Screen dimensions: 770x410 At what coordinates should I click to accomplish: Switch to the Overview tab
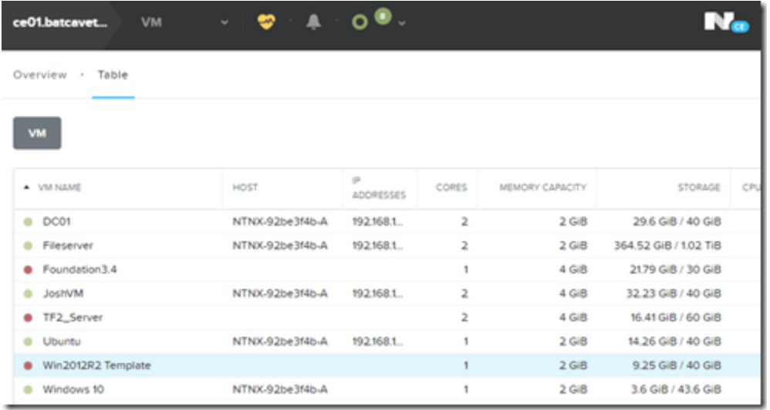tap(40, 75)
